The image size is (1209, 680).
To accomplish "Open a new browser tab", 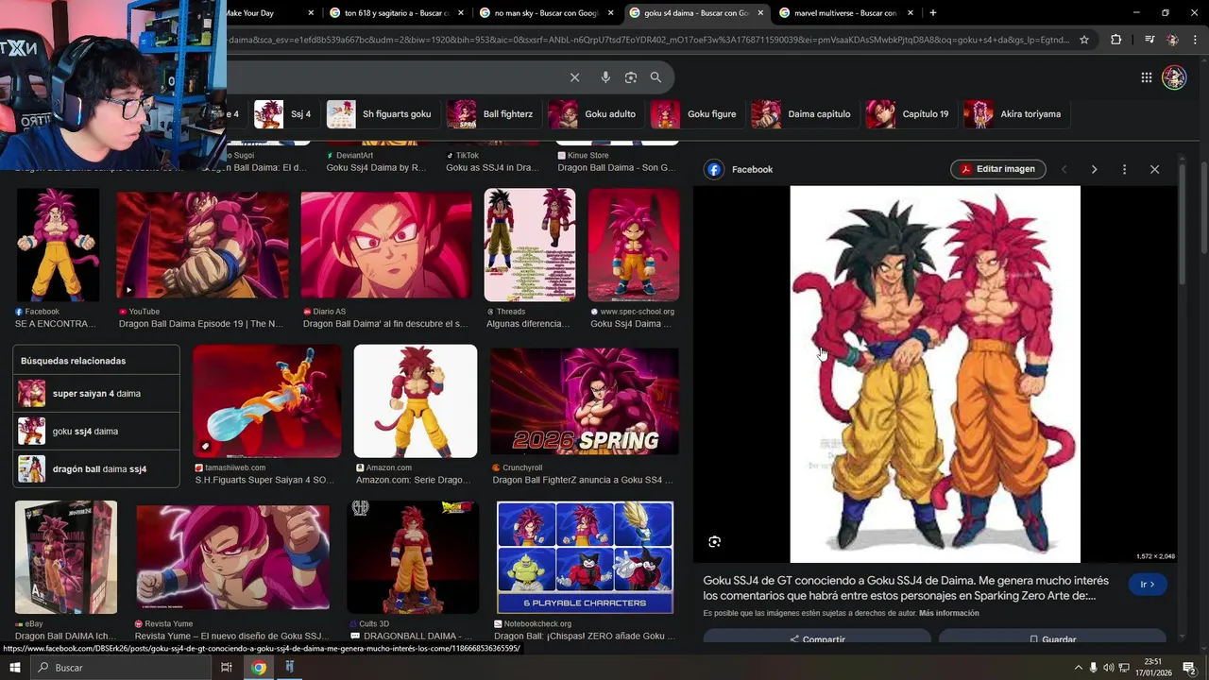I will [932, 13].
